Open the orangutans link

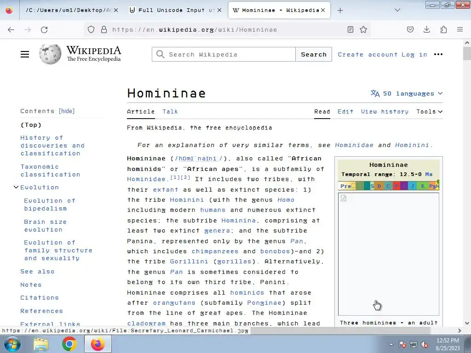coord(174,302)
